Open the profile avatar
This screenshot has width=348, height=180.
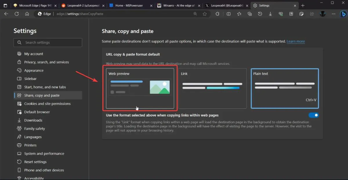(x=323, y=14)
